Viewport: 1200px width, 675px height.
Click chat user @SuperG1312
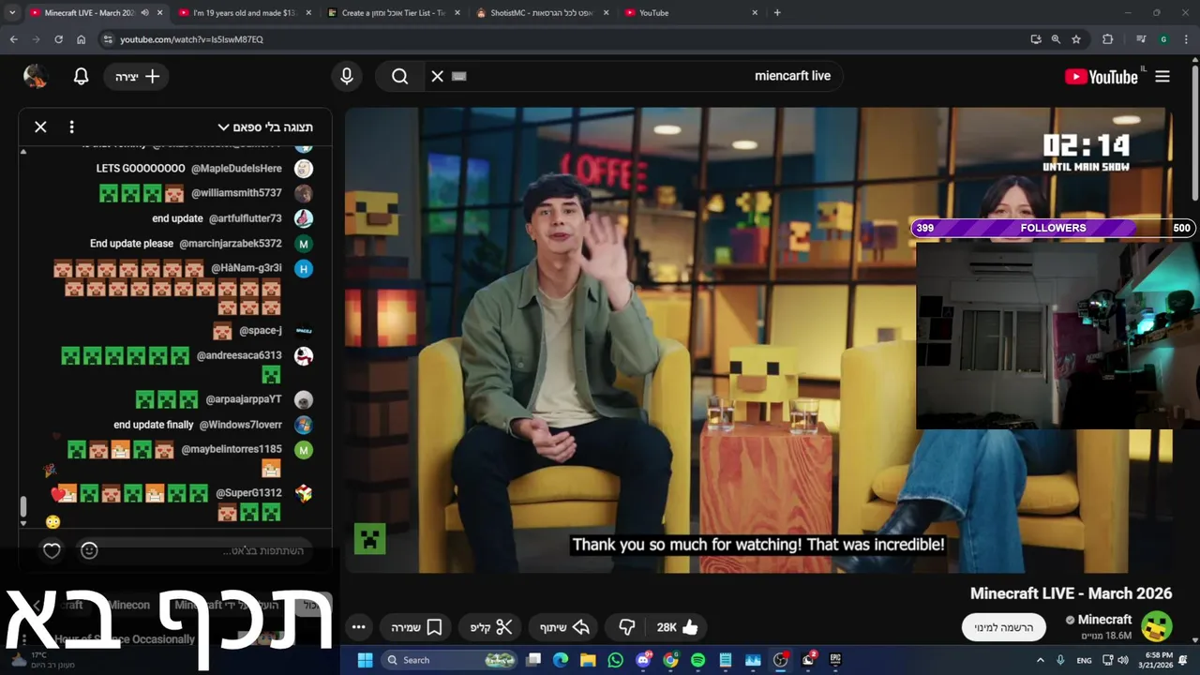(248, 493)
